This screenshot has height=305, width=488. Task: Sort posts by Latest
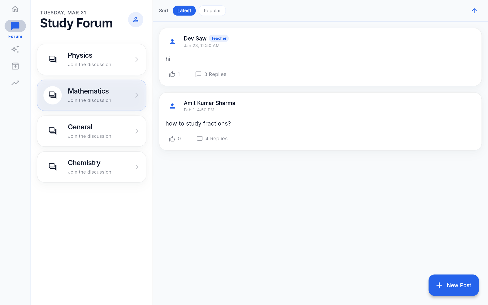[184, 11]
